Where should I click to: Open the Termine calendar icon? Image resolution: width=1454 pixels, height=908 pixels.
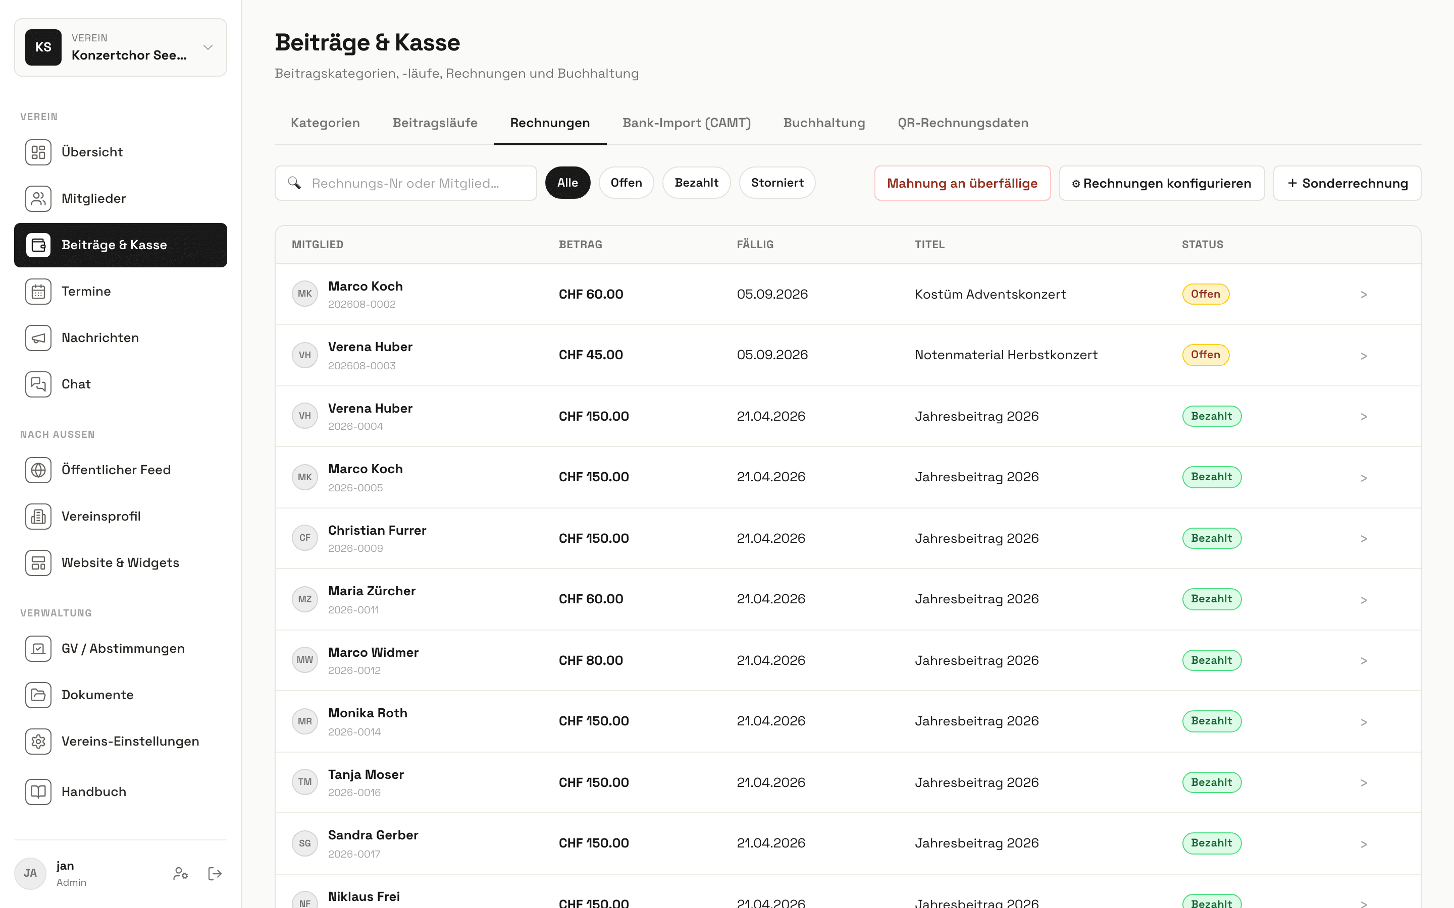tap(38, 291)
